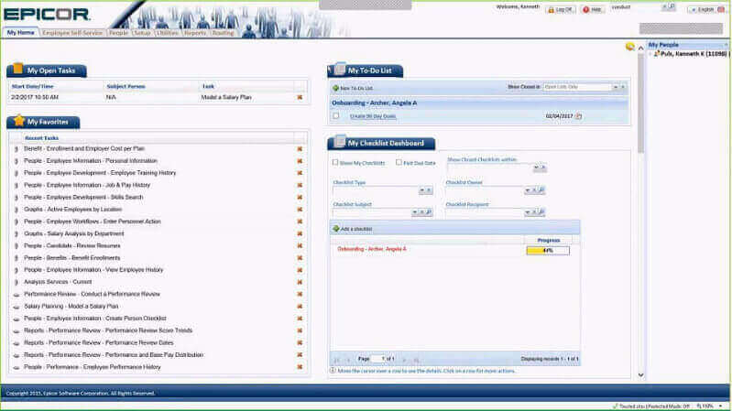The width and height of the screenshot is (732, 411).
Task: Expand the Checklist Owner dropdown arrow
Action: (x=528, y=190)
